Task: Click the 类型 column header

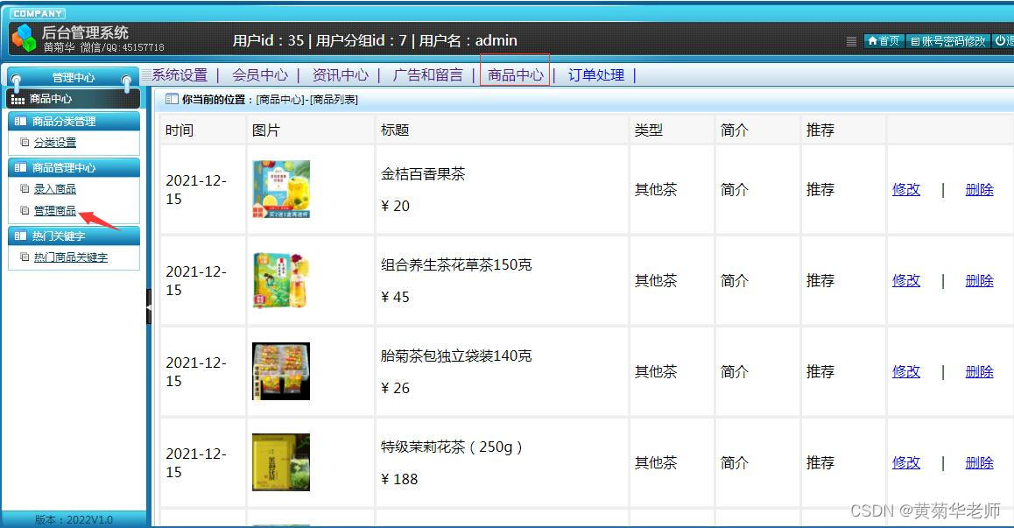Action: [x=648, y=130]
